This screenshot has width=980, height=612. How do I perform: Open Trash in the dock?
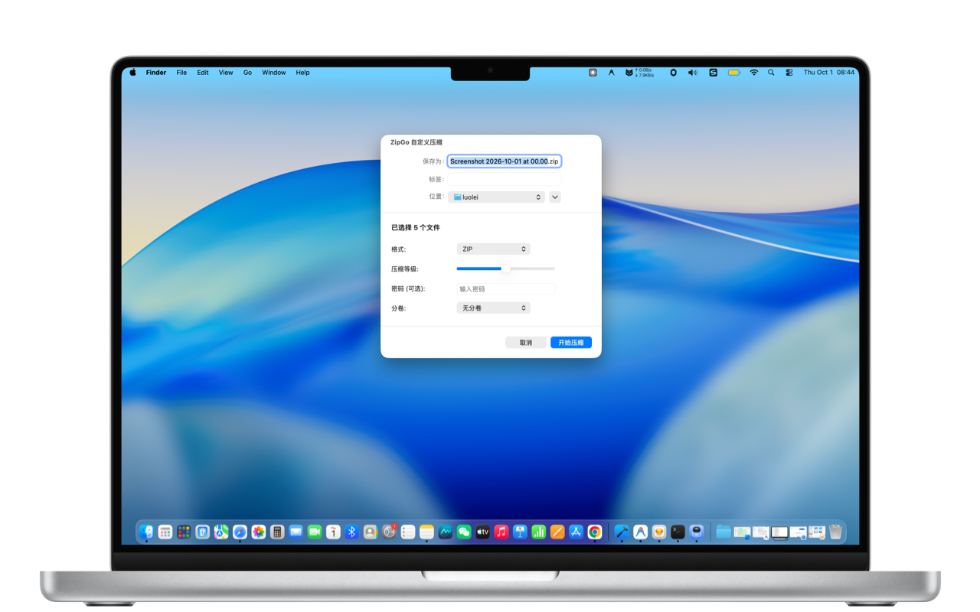(835, 532)
